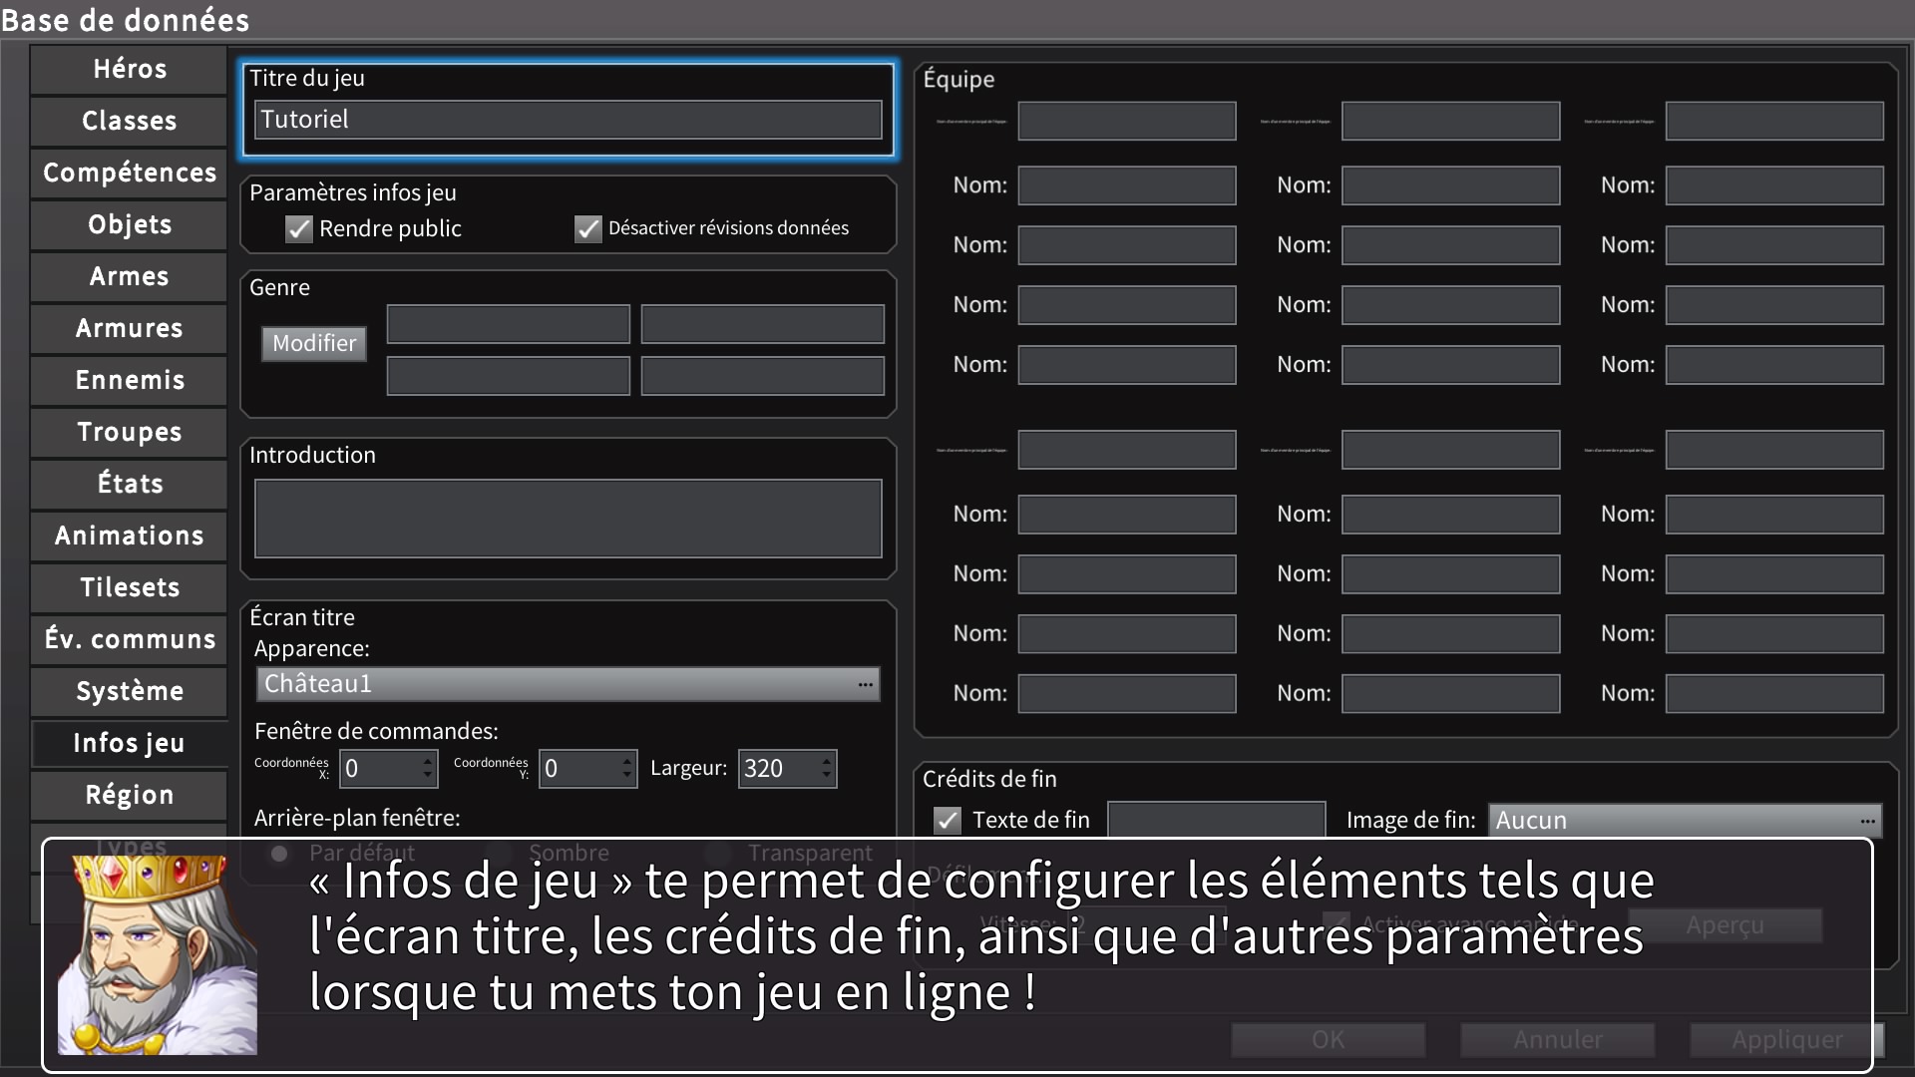This screenshot has width=1915, height=1077.
Task: Open the Apparence dropdown showing Château1
Action: (568, 684)
